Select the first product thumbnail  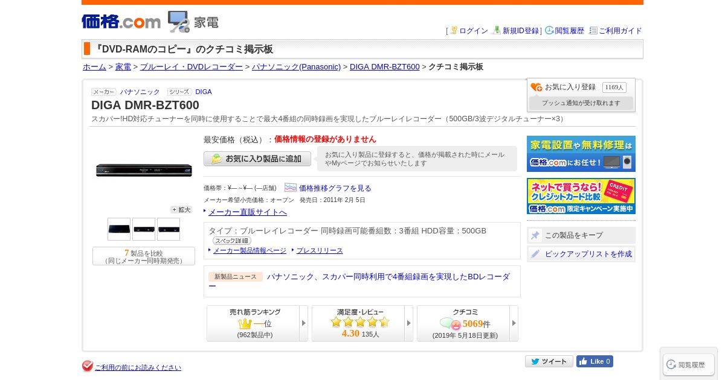point(119,229)
